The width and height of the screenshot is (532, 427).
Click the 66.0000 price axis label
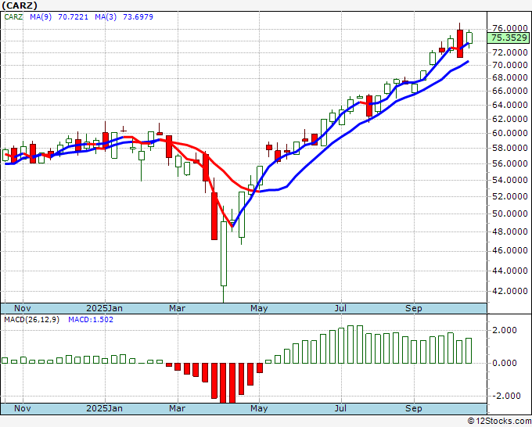coord(510,91)
